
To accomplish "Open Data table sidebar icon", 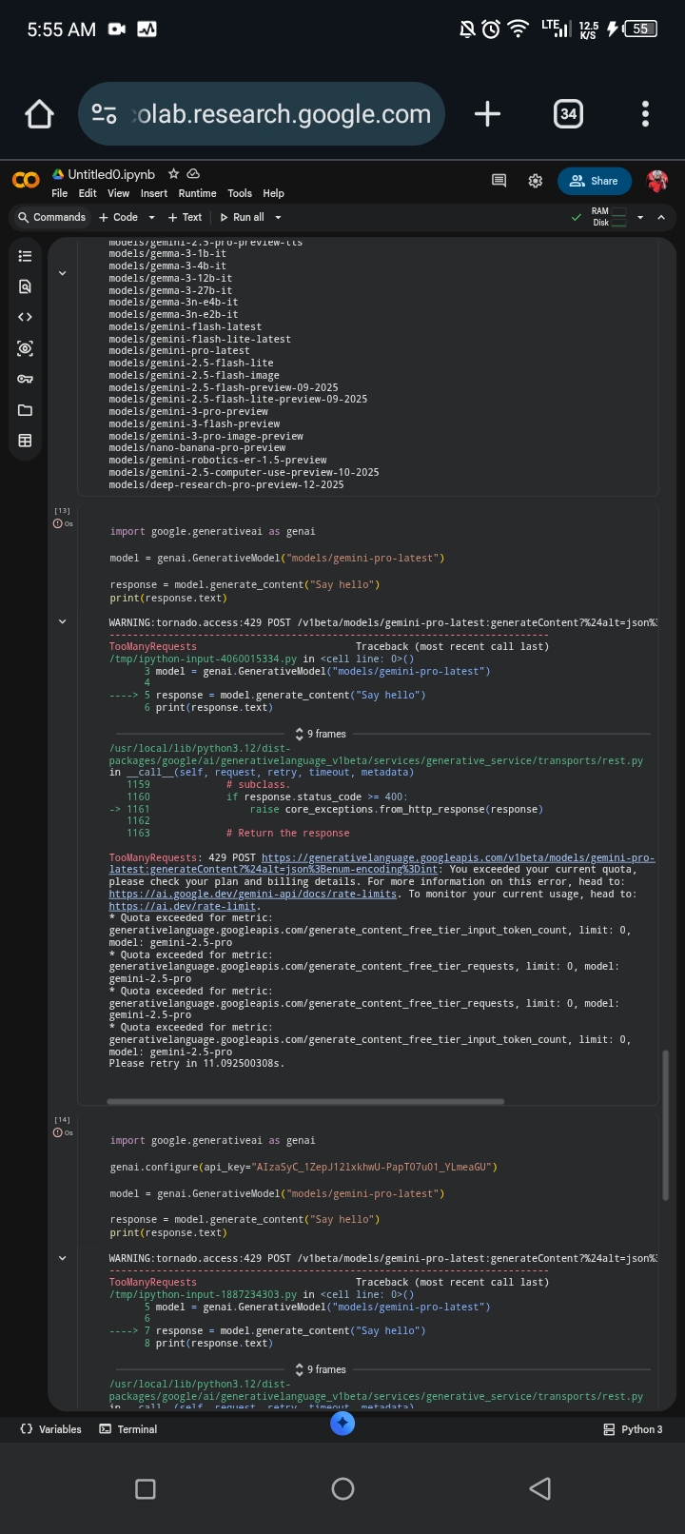I will coord(25,441).
